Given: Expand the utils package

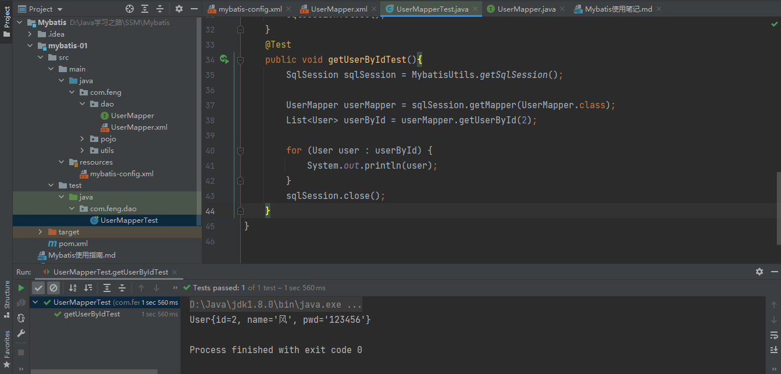Looking at the screenshot, I should click(x=82, y=150).
